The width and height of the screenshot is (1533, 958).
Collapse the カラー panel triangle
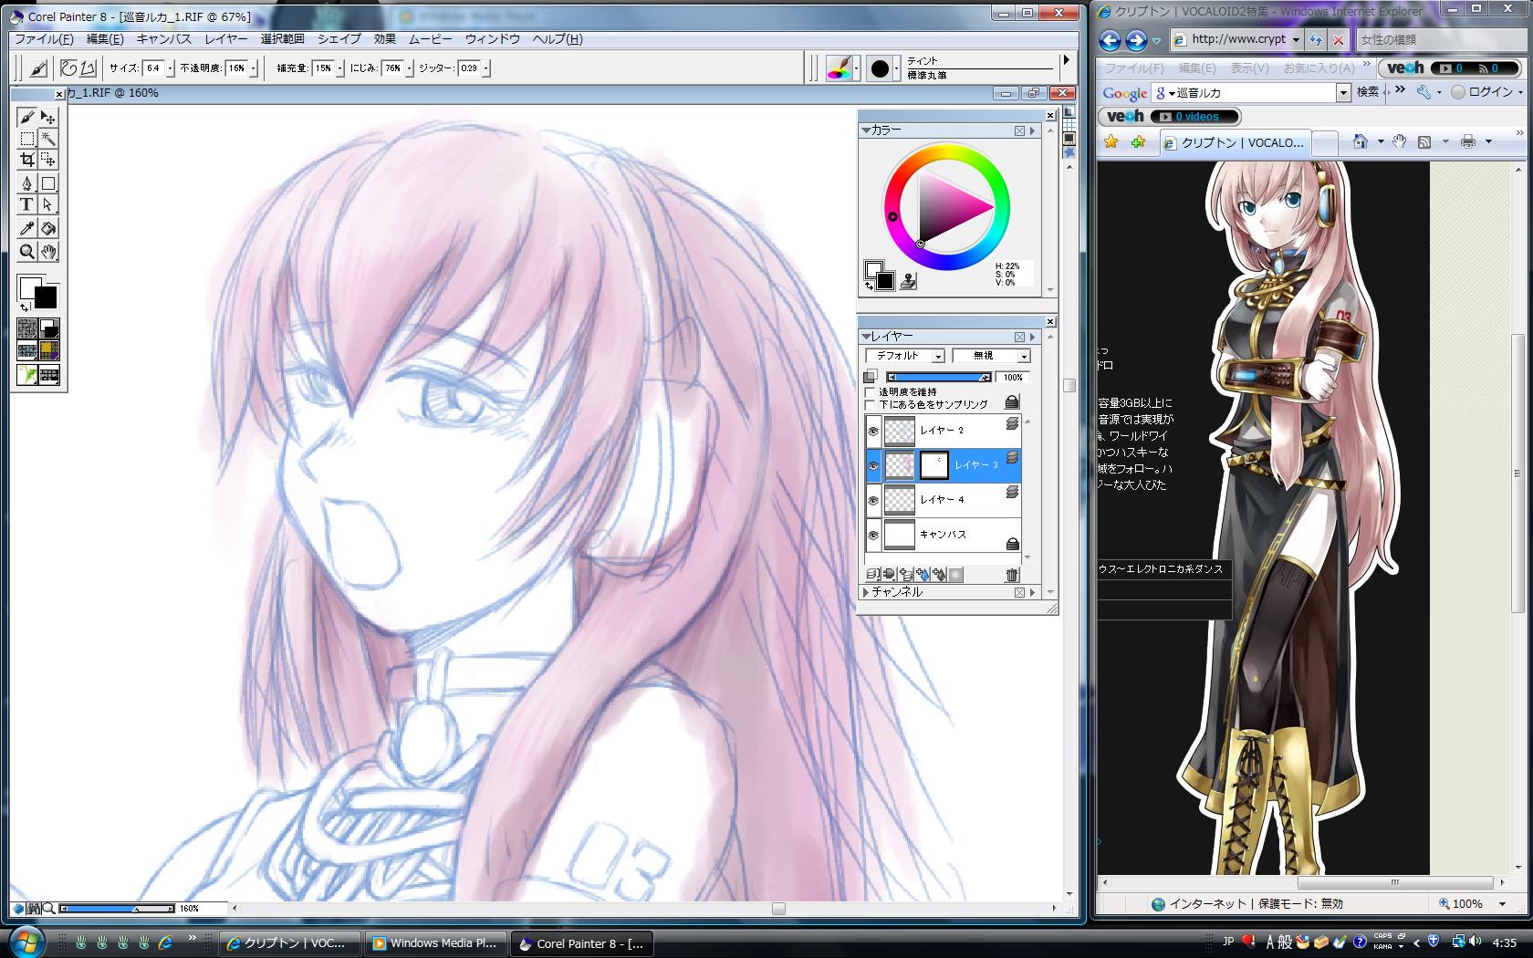(x=865, y=130)
